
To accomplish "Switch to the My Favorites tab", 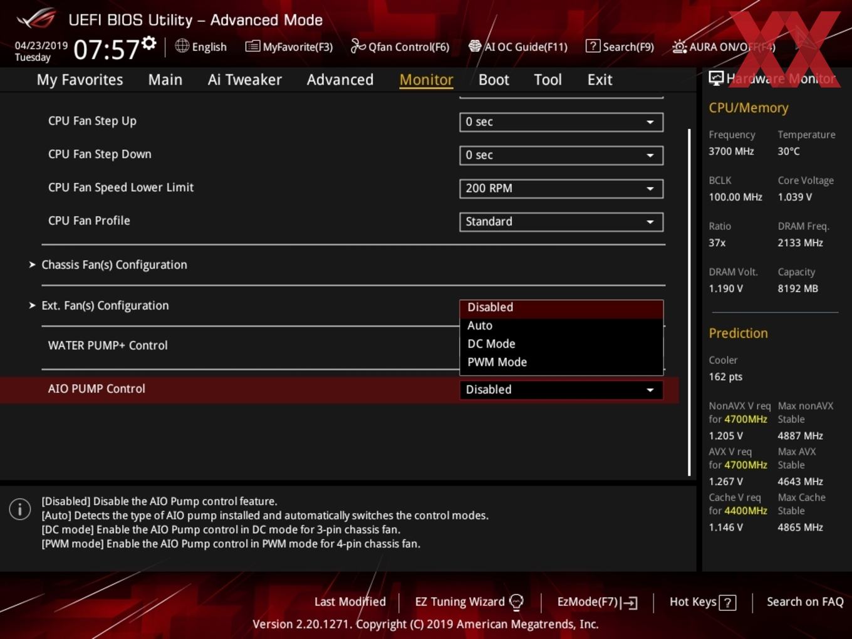I will click(x=80, y=80).
